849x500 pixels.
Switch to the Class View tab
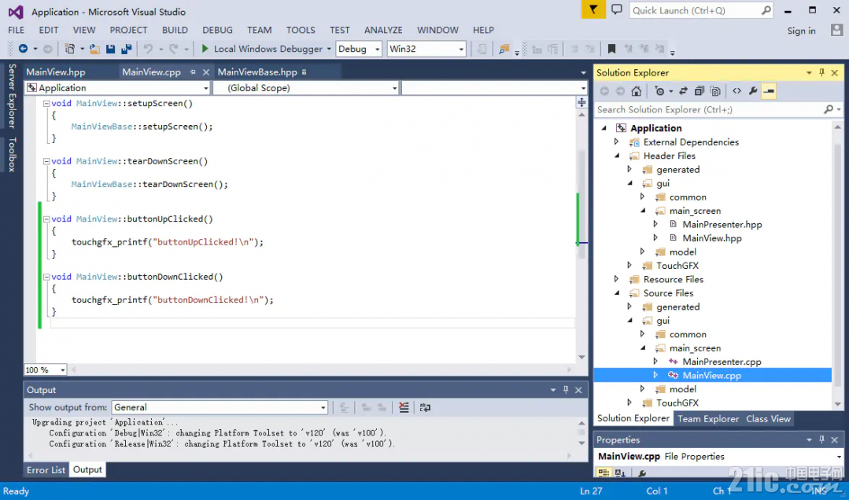pyautogui.click(x=768, y=419)
